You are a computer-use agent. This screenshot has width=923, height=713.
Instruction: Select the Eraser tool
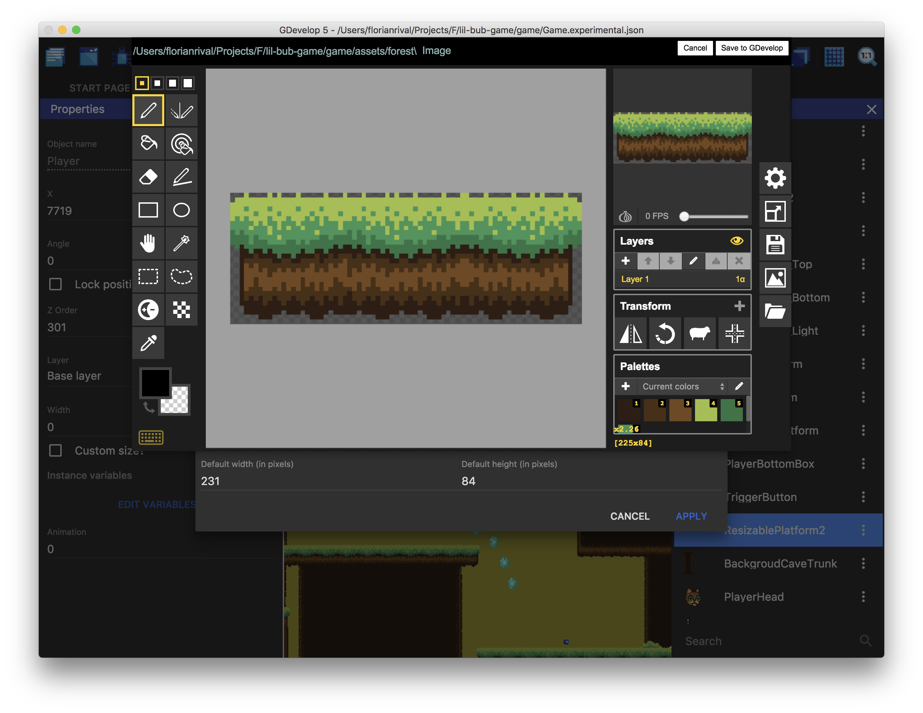click(148, 176)
